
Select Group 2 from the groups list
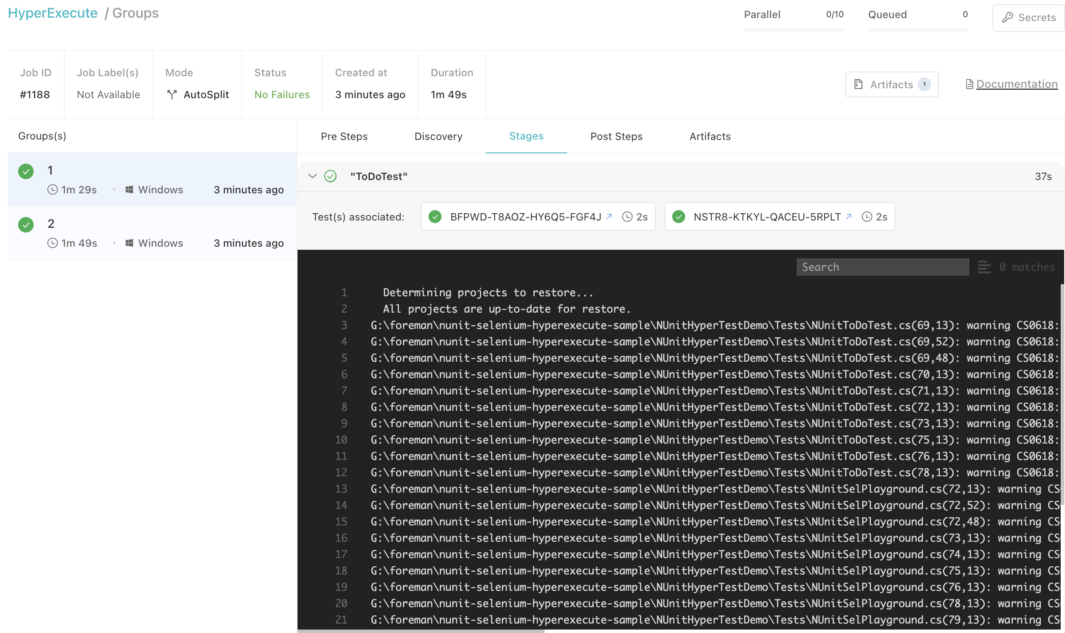click(x=152, y=232)
